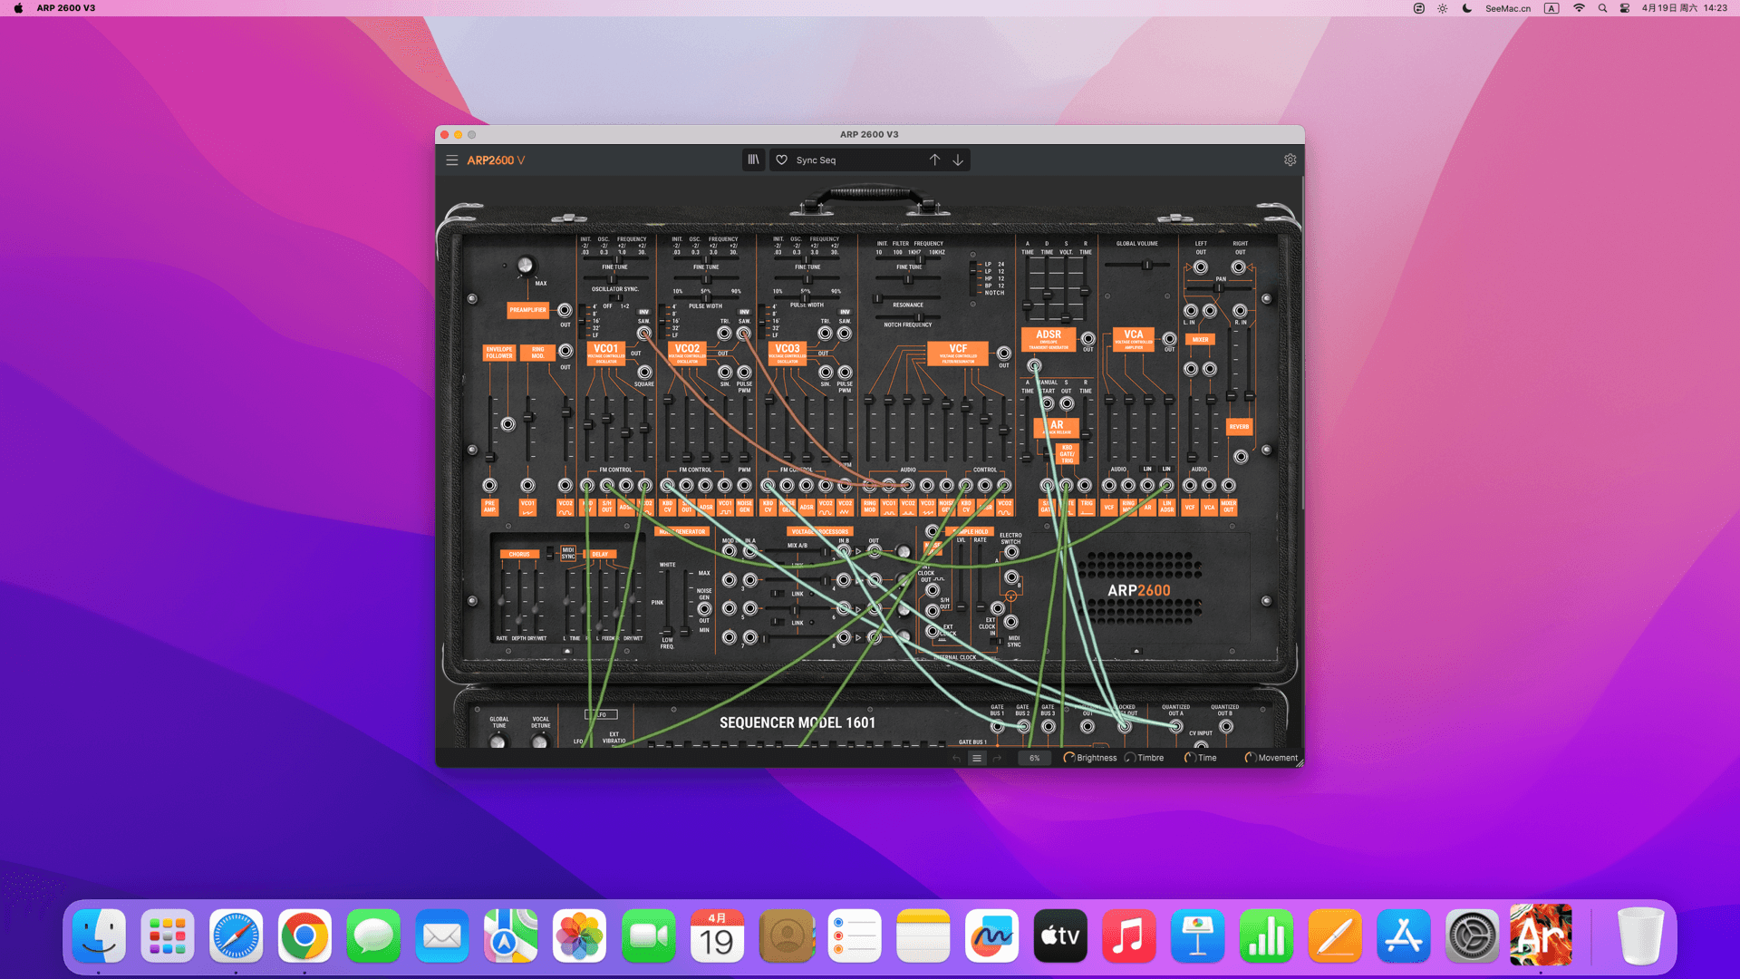
Task: Open the preset library browser
Action: (x=753, y=160)
